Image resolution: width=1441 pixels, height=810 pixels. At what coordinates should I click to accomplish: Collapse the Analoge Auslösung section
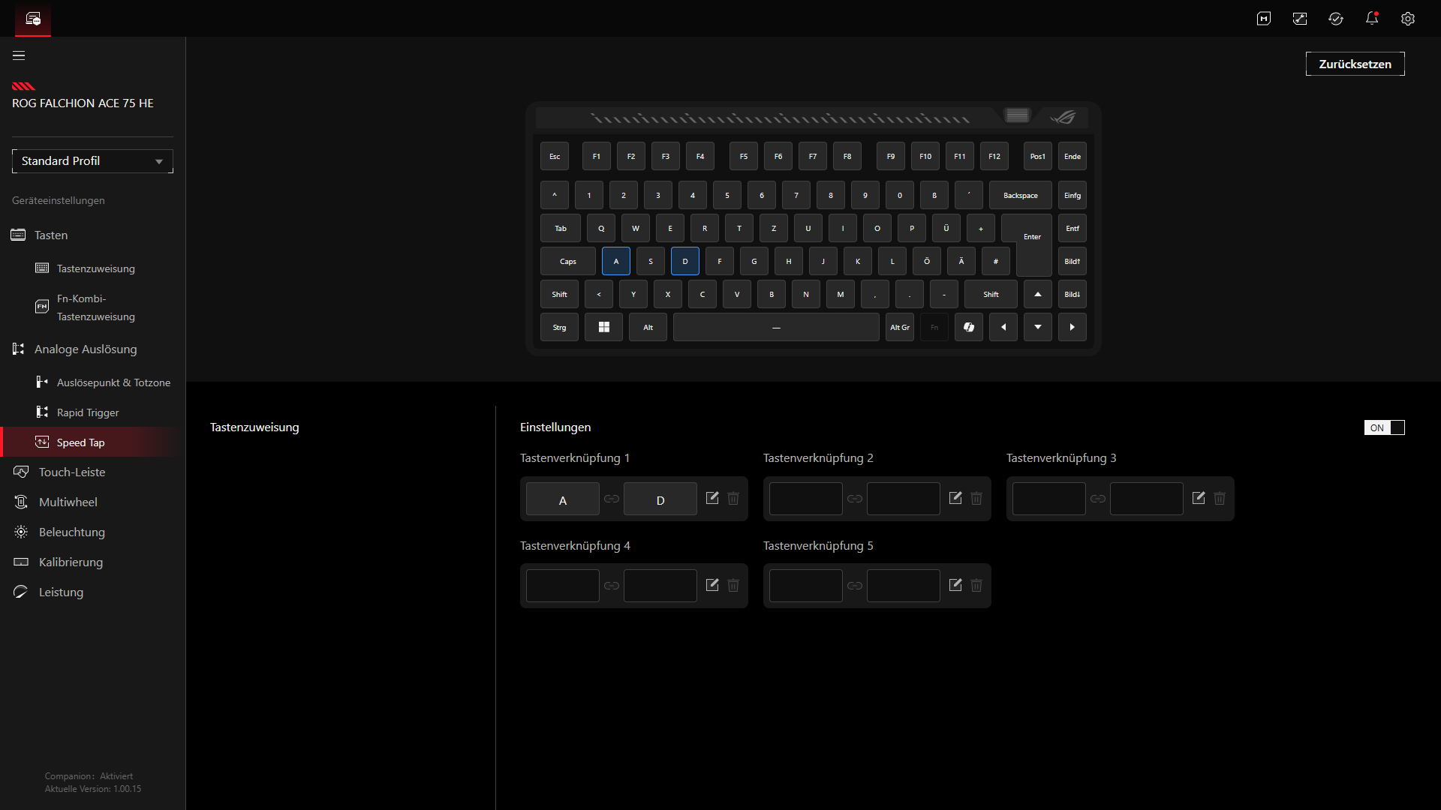tap(86, 349)
